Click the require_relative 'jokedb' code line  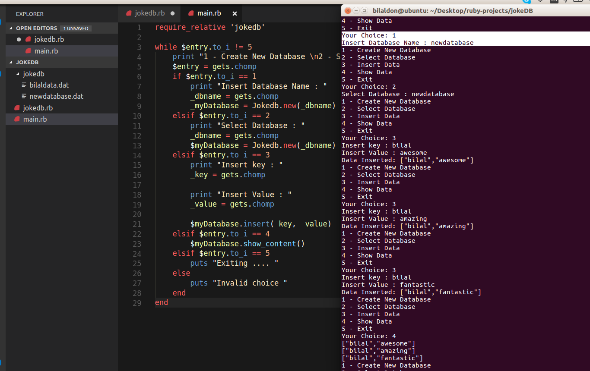(x=210, y=27)
